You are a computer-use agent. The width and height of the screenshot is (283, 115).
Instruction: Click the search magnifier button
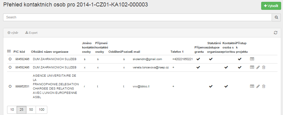click(276, 17)
